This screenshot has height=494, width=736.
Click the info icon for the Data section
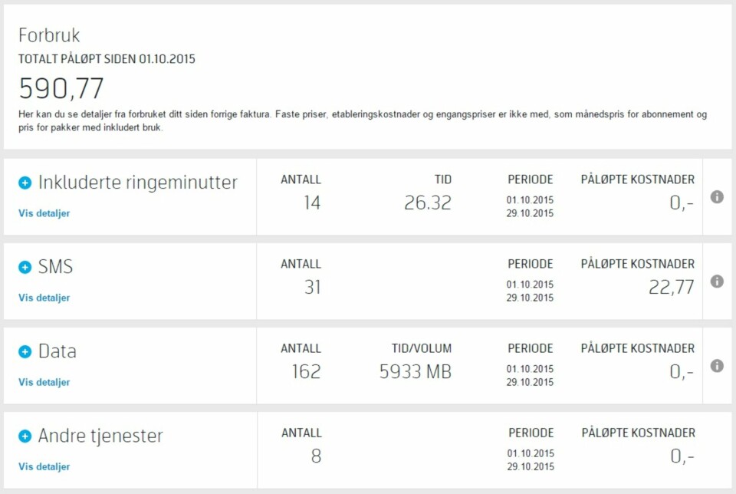717,365
